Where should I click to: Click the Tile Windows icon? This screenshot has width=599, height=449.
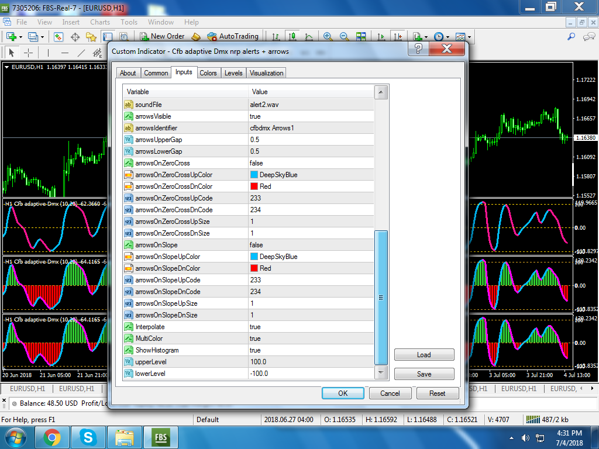[x=361, y=37]
